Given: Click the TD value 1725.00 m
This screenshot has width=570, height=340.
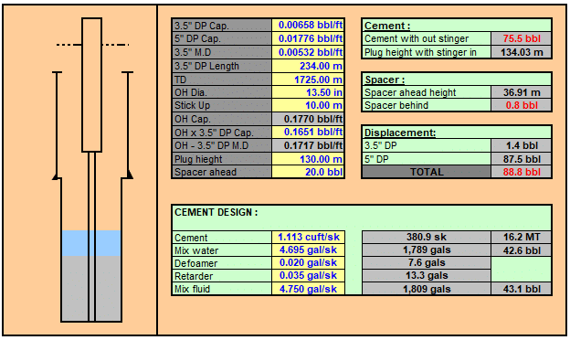Looking at the screenshot, I should pos(308,80).
